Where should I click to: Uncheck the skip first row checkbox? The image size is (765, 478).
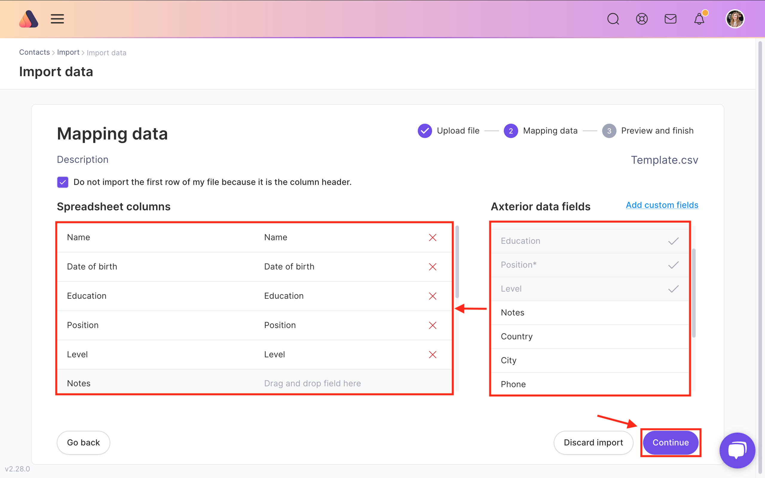click(62, 182)
